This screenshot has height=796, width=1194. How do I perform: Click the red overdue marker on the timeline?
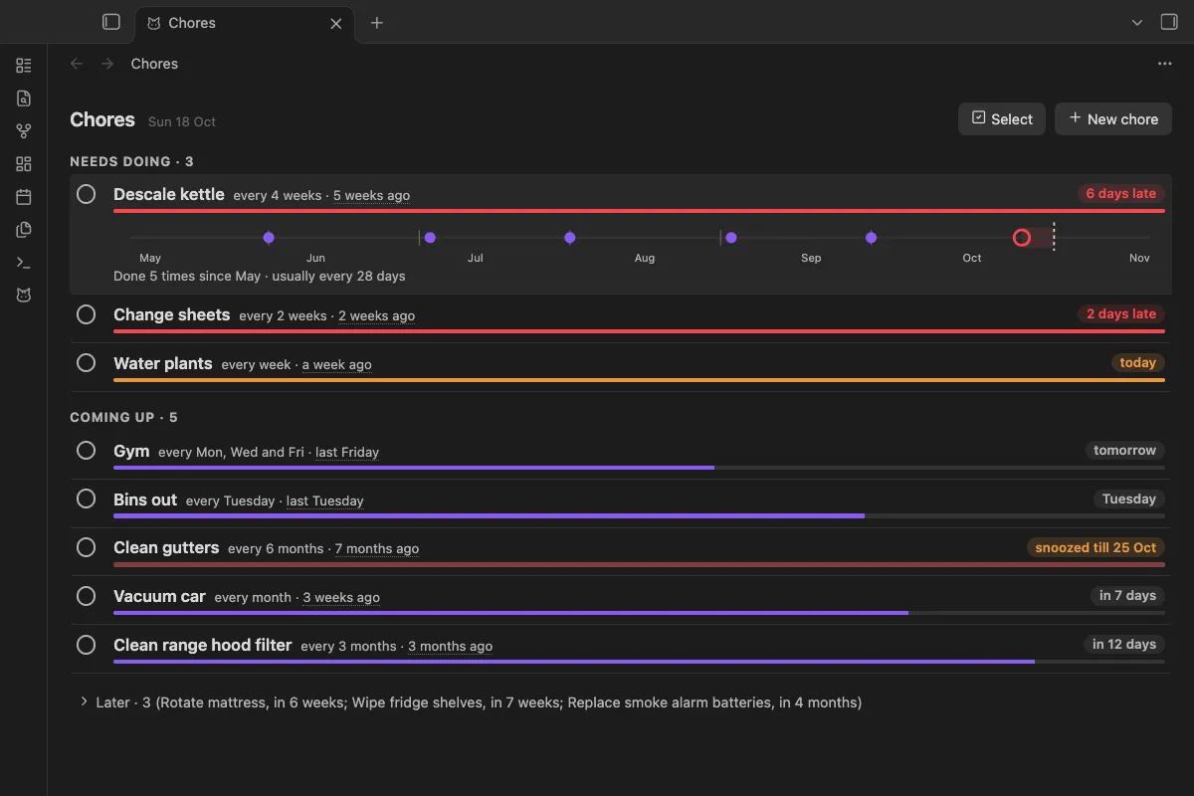1021,238
